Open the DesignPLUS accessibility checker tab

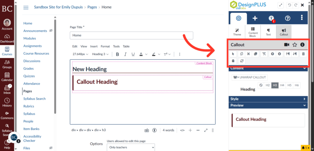coord(271,18)
